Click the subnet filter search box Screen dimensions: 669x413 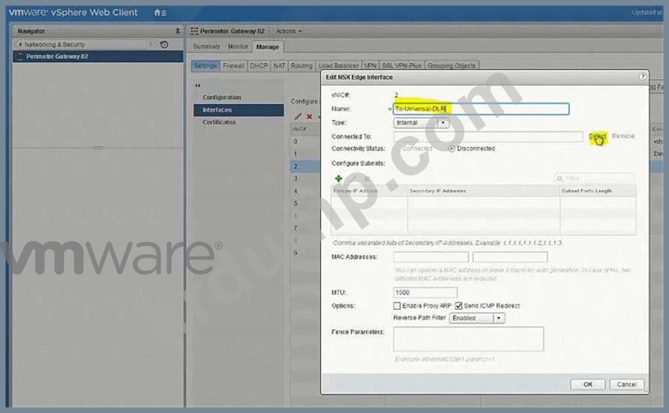[594, 179]
